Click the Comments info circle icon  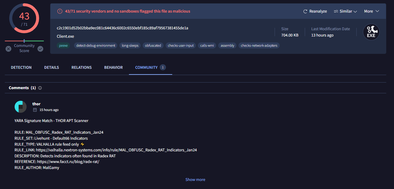[x=40, y=88]
